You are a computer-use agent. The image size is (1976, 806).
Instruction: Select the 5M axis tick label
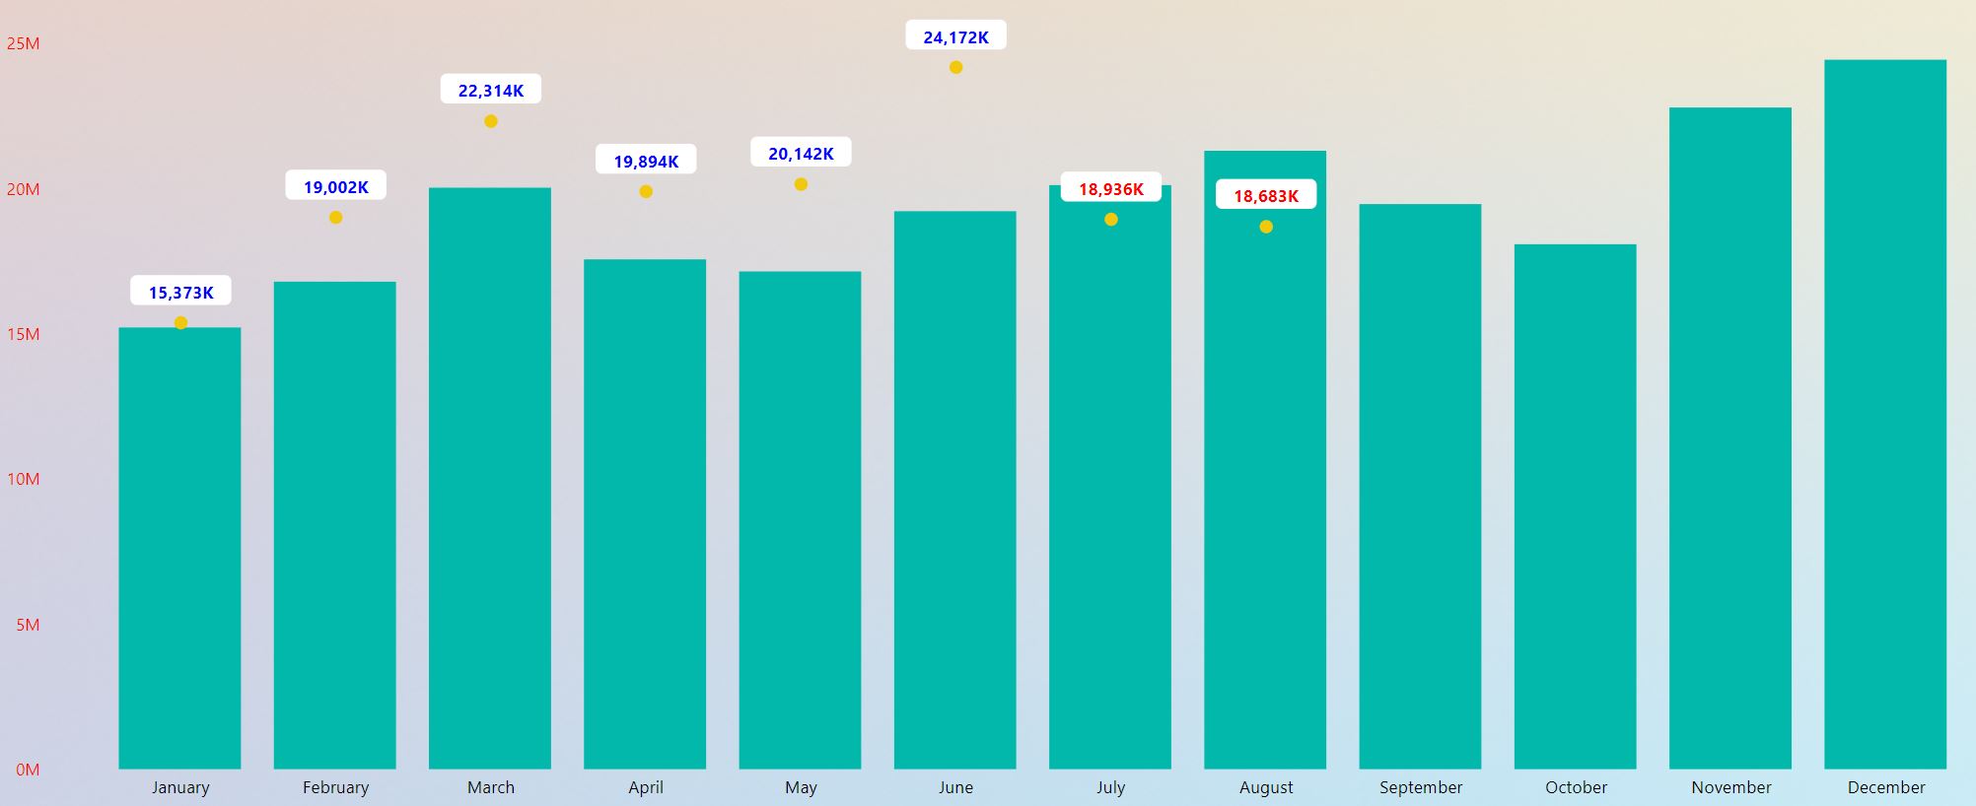click(x=28, y=625)
